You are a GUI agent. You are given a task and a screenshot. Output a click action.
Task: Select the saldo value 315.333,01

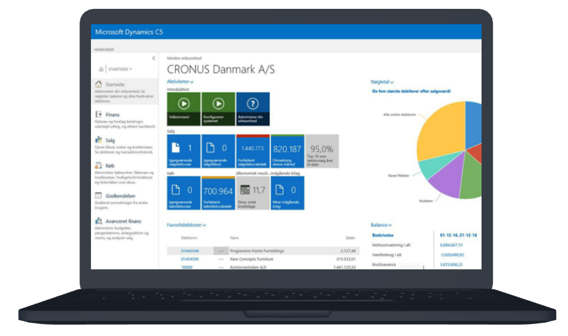click(346, 259)
